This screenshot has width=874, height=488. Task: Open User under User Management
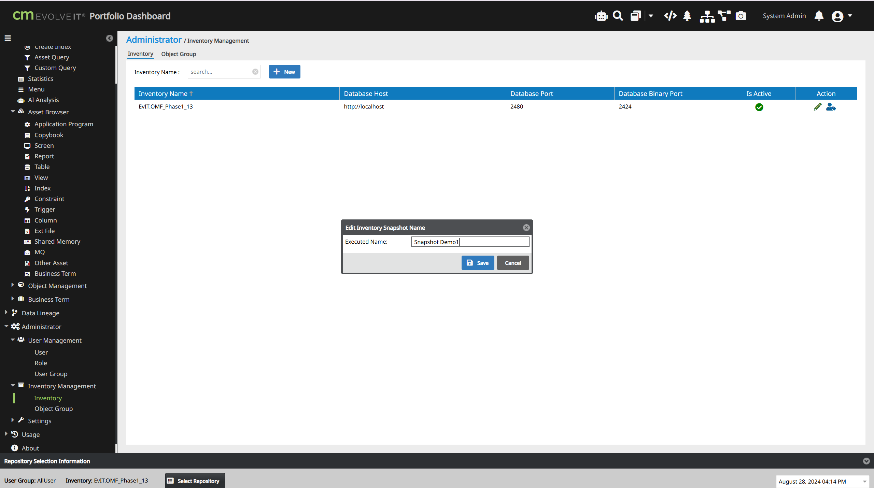41,353
